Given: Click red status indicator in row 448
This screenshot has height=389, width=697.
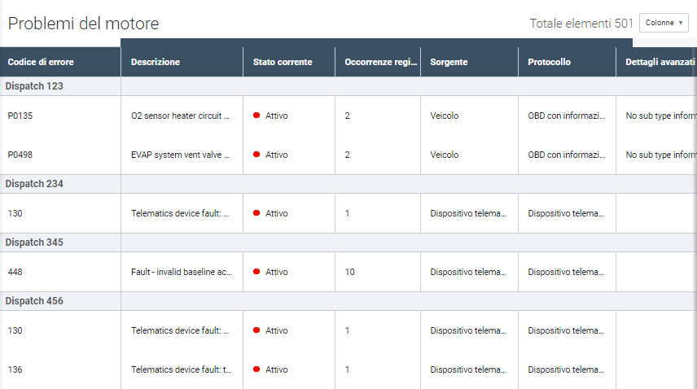Looking at the screenshot, I should coord(256,272).
